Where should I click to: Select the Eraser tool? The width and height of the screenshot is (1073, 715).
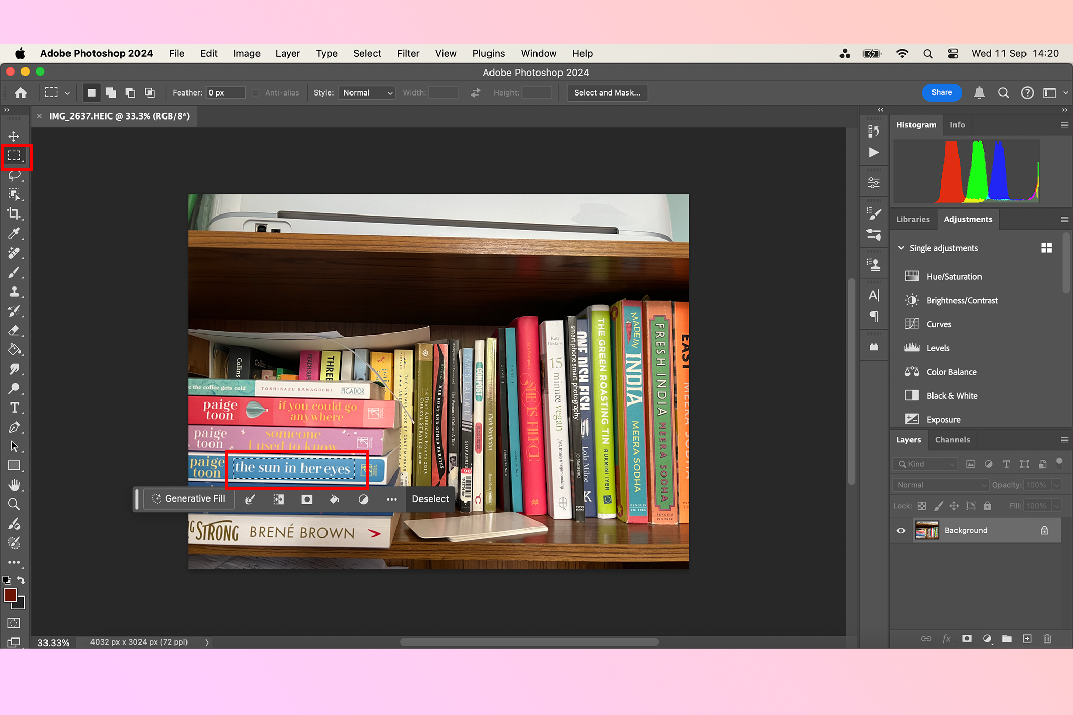14,330
